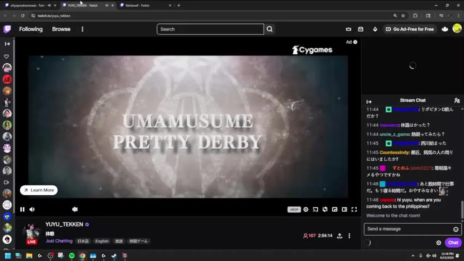Toggle theatre mode in the player
Viewport: 464px width, 261px height.
point(344,209)
